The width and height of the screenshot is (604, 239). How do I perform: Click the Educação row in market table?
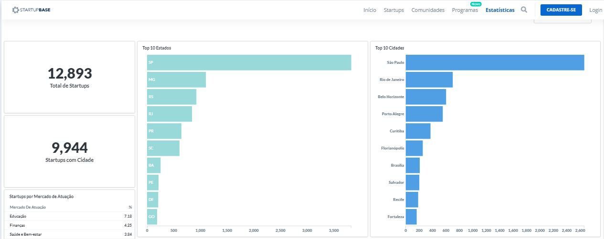pos(71,216)
